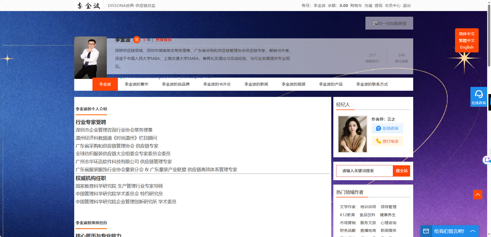Click the 搜全站 search button
Screen dimensions: 491x237
402,171
